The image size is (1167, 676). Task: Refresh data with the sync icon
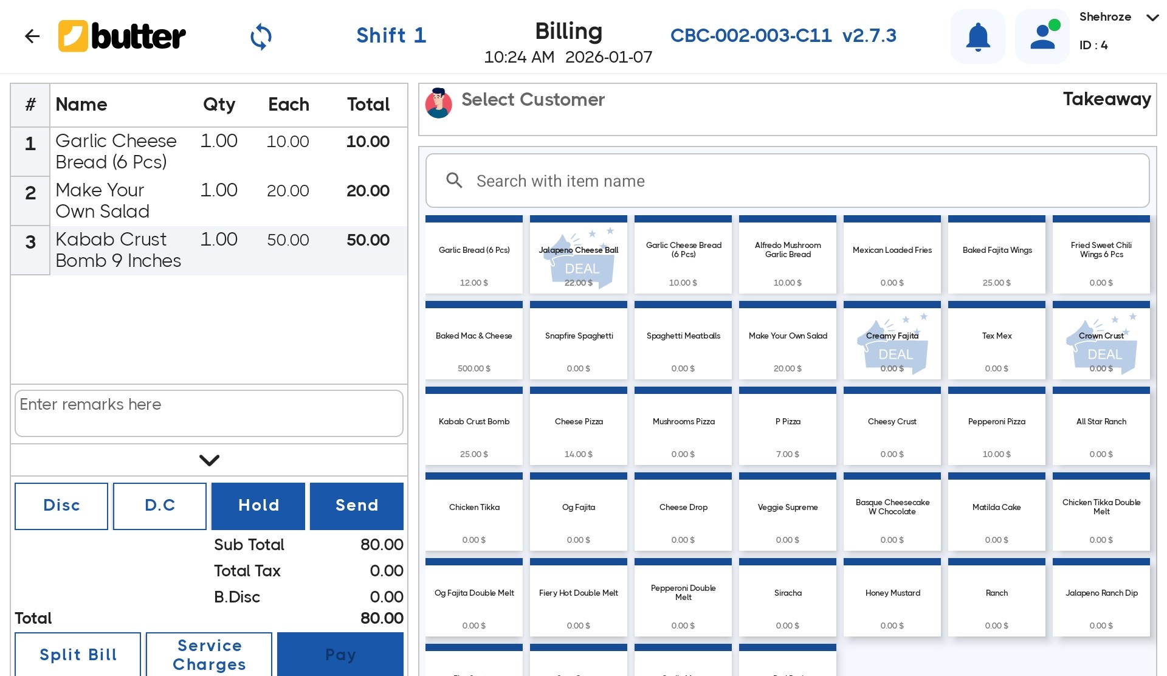click(261, 36)
